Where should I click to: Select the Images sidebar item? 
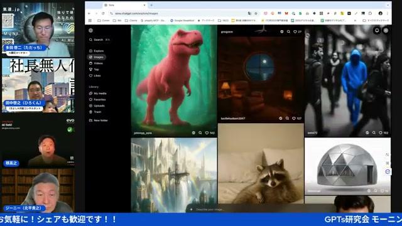click(96, 57)
